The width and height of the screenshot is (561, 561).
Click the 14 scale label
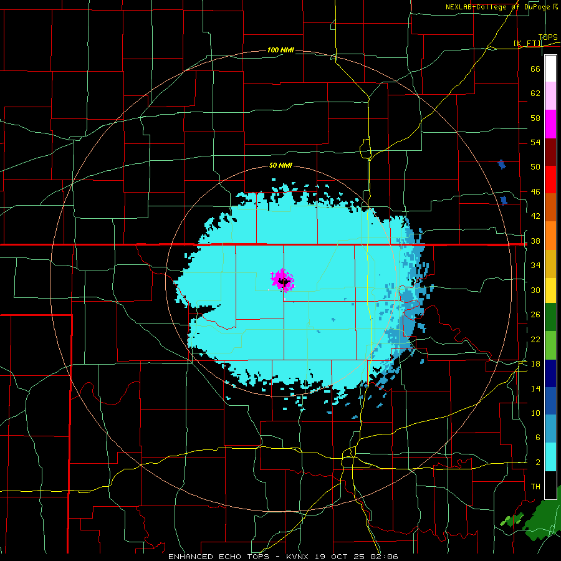pos(535,388)
